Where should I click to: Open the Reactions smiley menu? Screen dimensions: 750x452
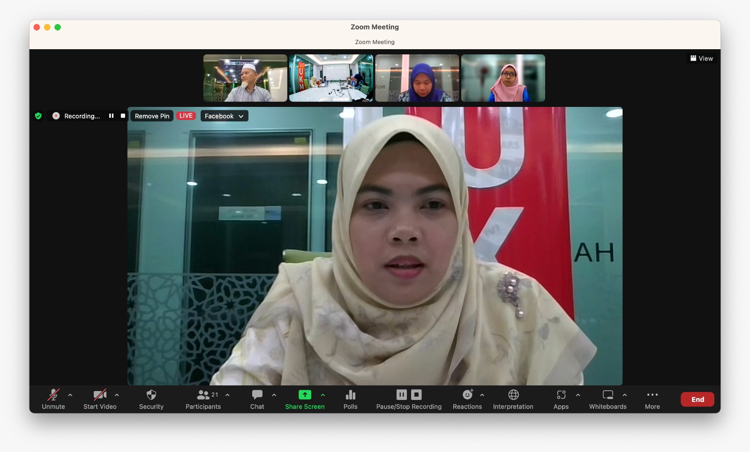tap(467, 399)
